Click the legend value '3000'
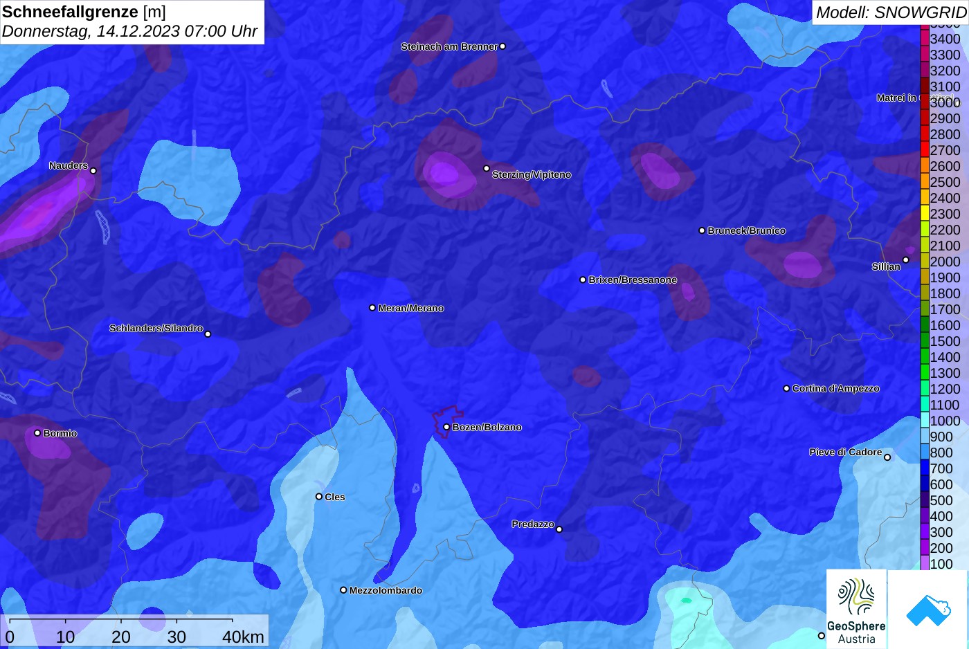 [945, 102]
